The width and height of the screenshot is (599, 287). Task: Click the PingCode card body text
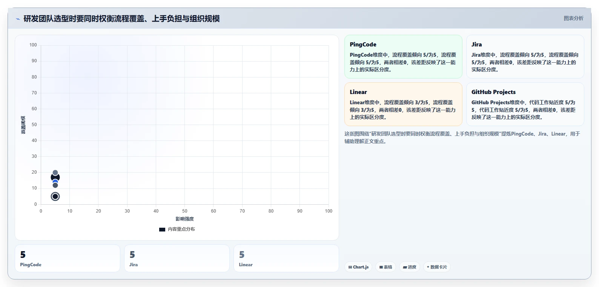pyautogui.click(x=403, y=62)
